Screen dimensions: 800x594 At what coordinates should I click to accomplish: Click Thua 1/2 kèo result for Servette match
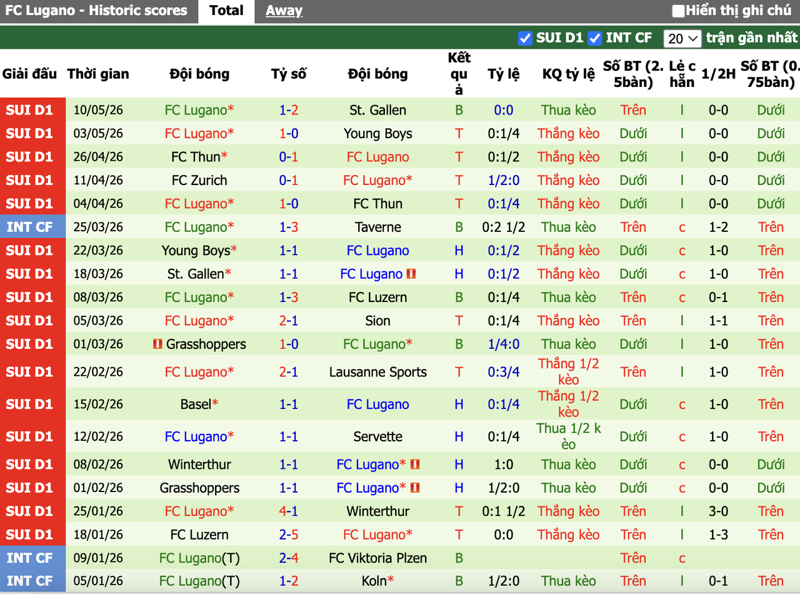coord(569,436)
